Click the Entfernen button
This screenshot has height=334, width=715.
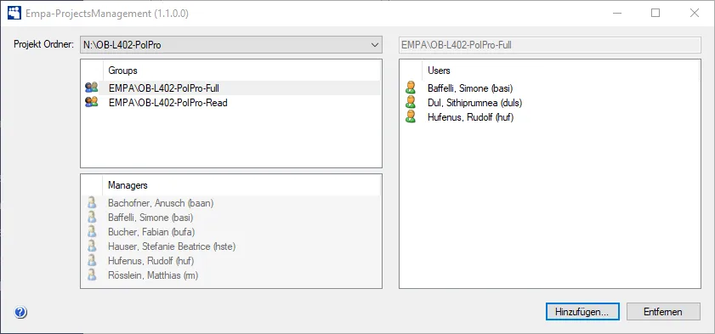coord(663,312)
